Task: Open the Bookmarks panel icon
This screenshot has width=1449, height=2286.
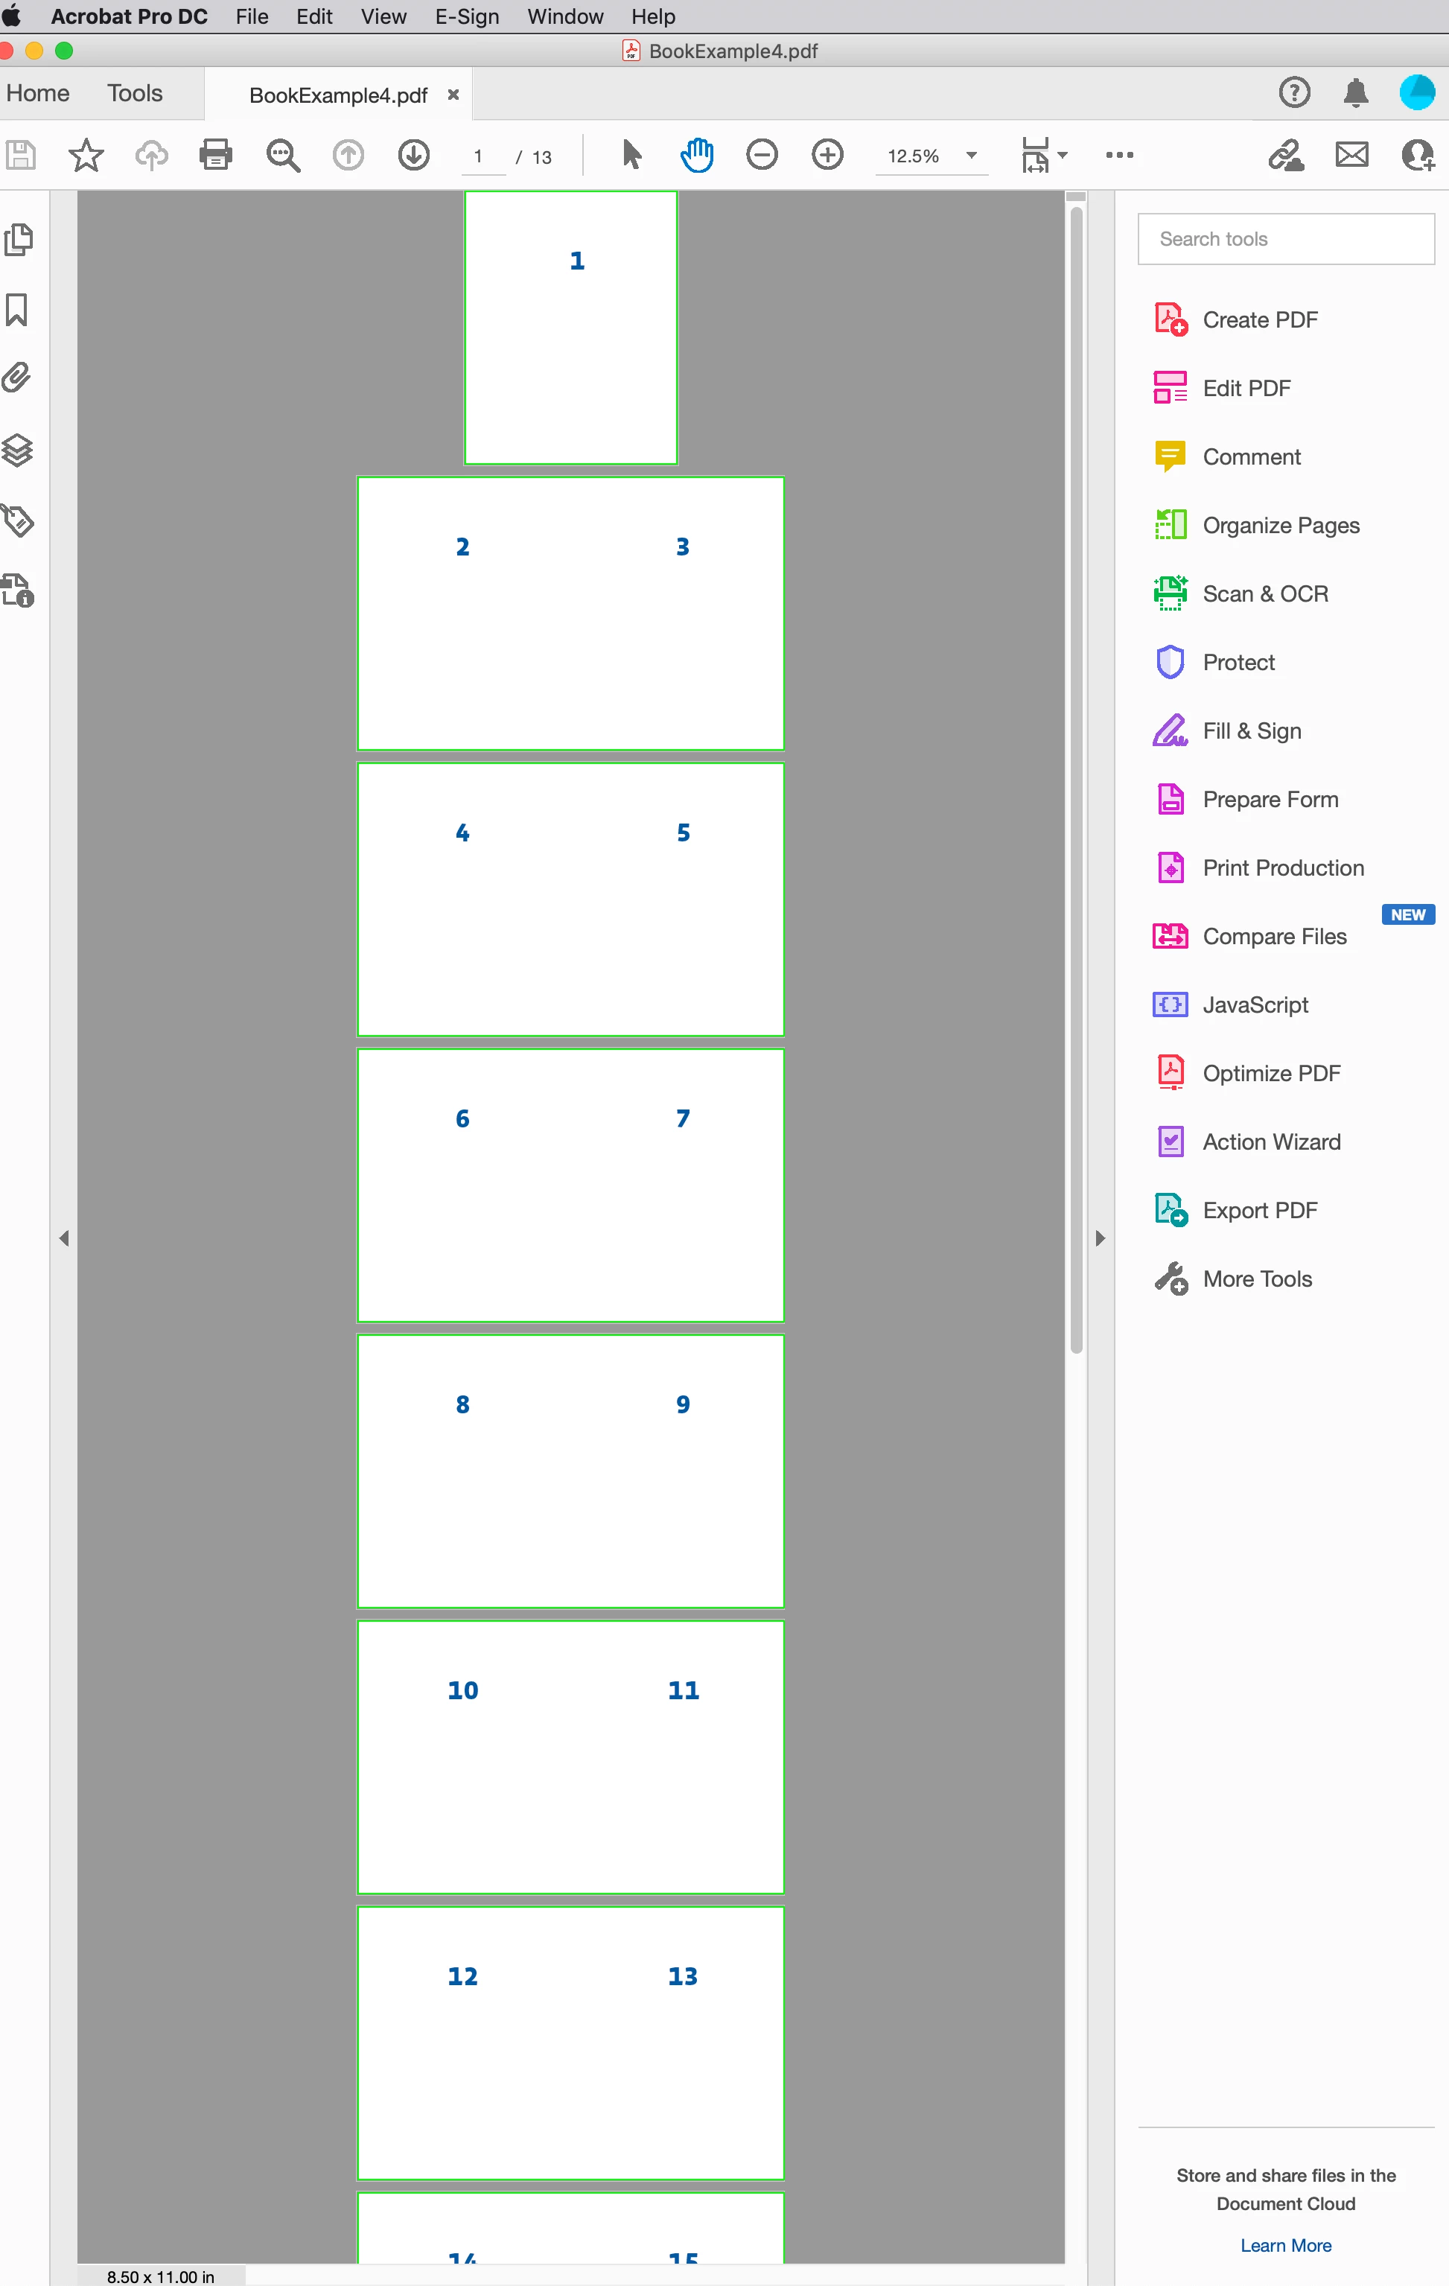Action: click(x=17, y=310)
